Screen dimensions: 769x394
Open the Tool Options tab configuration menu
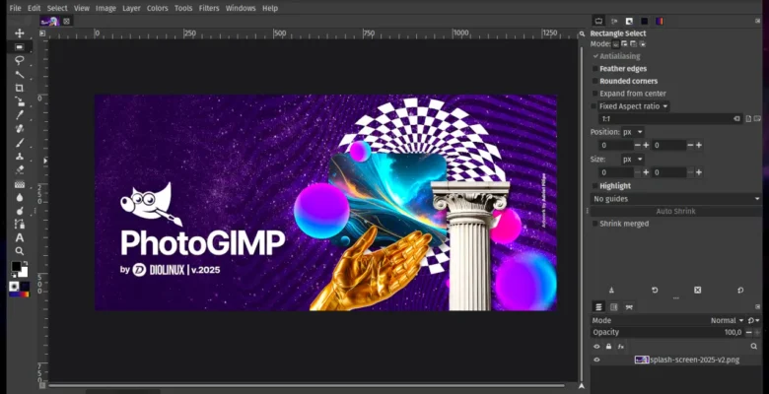pos(758,21)
